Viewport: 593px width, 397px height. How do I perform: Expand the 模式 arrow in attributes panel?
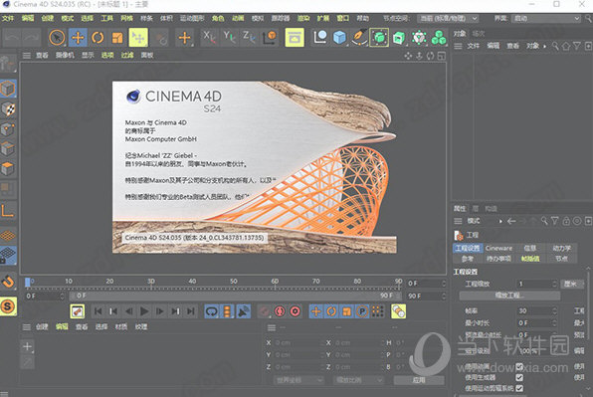coord(500,221)
